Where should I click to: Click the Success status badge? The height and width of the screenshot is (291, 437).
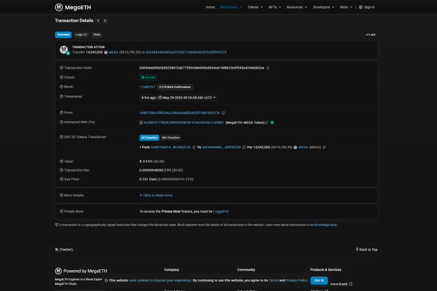148,78
